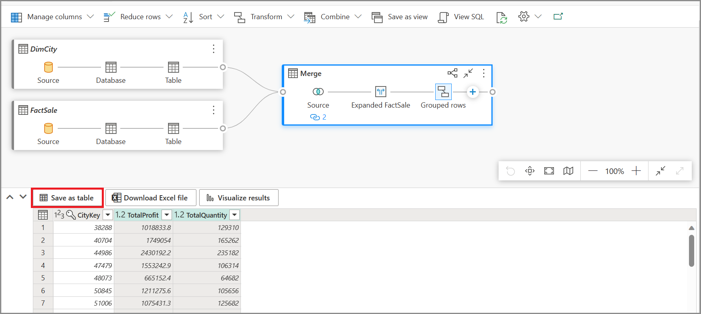Select FactSale Table step icon
701x314 pixels.
[173, 128]
